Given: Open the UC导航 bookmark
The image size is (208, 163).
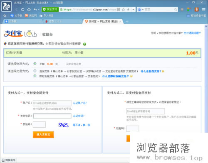Looking at the screenshot, I should tap(16, 15).
